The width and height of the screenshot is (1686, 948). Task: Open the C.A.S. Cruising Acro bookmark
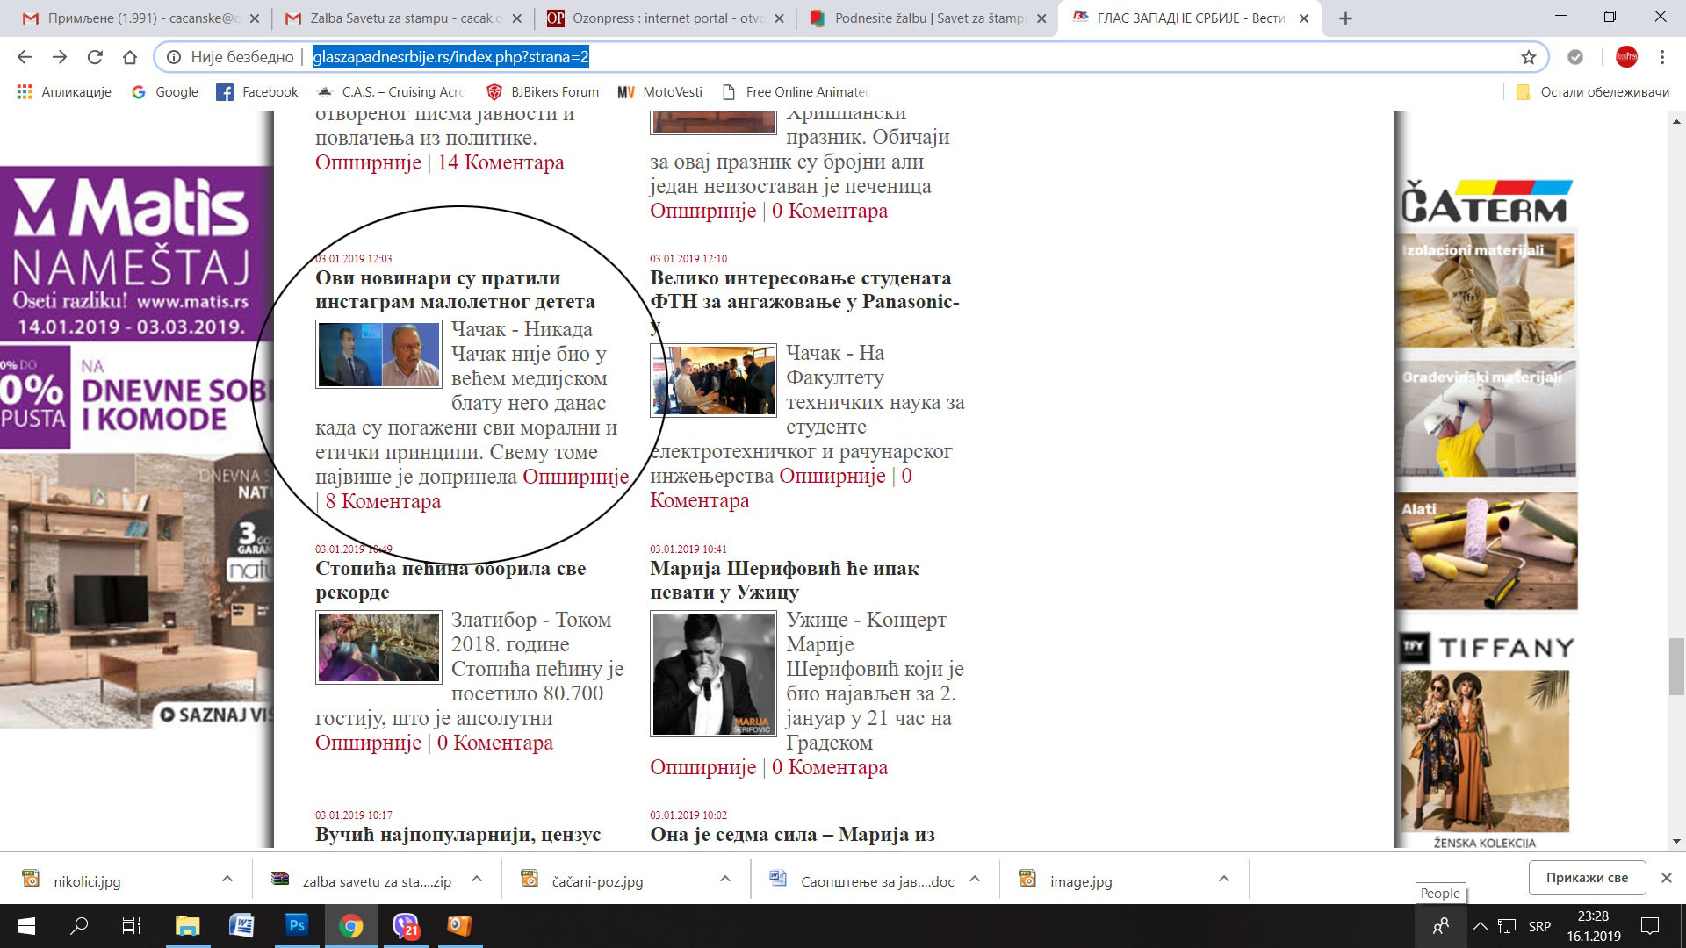[391, 91]
